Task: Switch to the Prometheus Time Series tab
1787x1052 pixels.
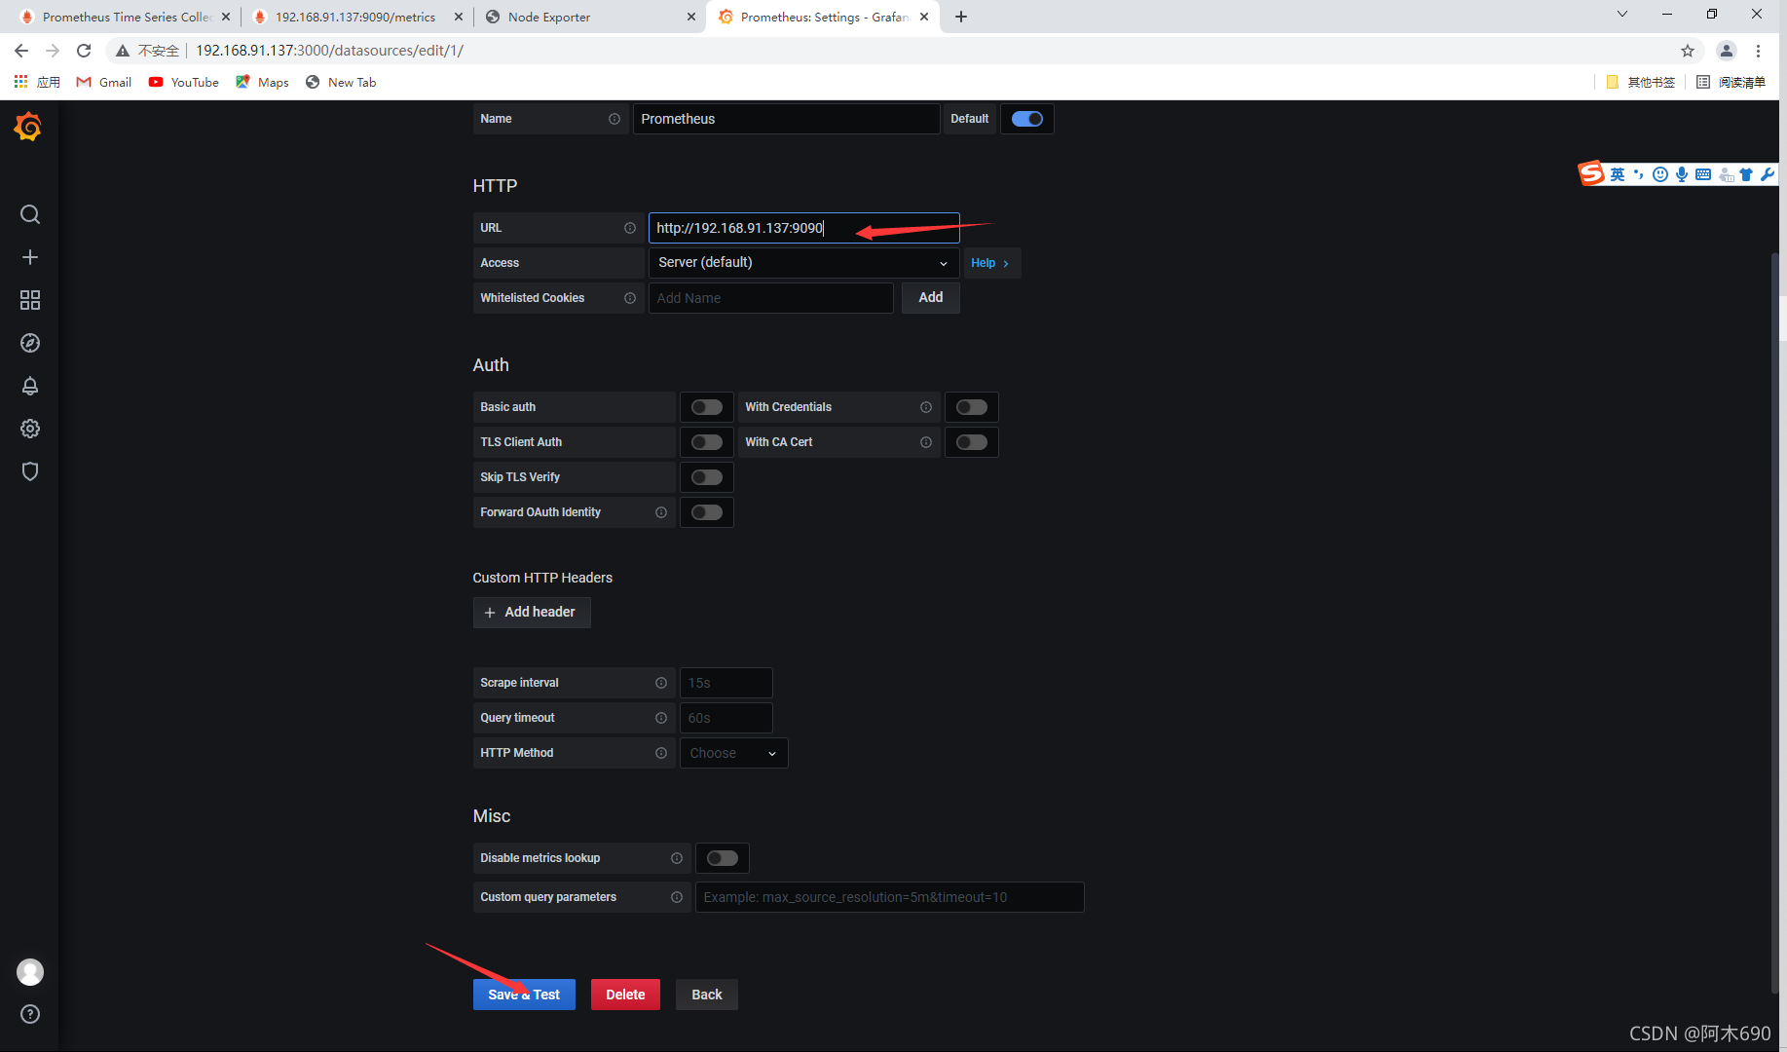Action: point(126,17)
